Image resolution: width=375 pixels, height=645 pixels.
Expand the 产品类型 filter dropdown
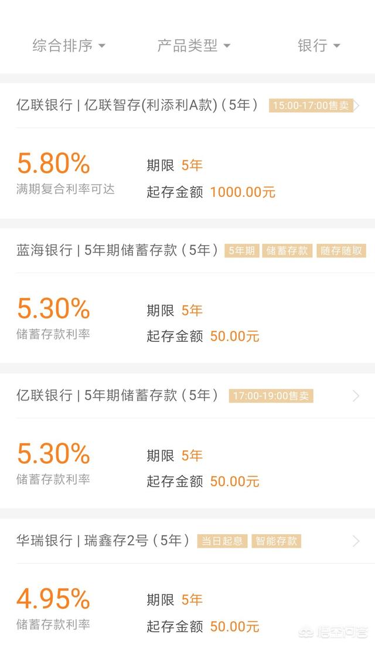193,46
